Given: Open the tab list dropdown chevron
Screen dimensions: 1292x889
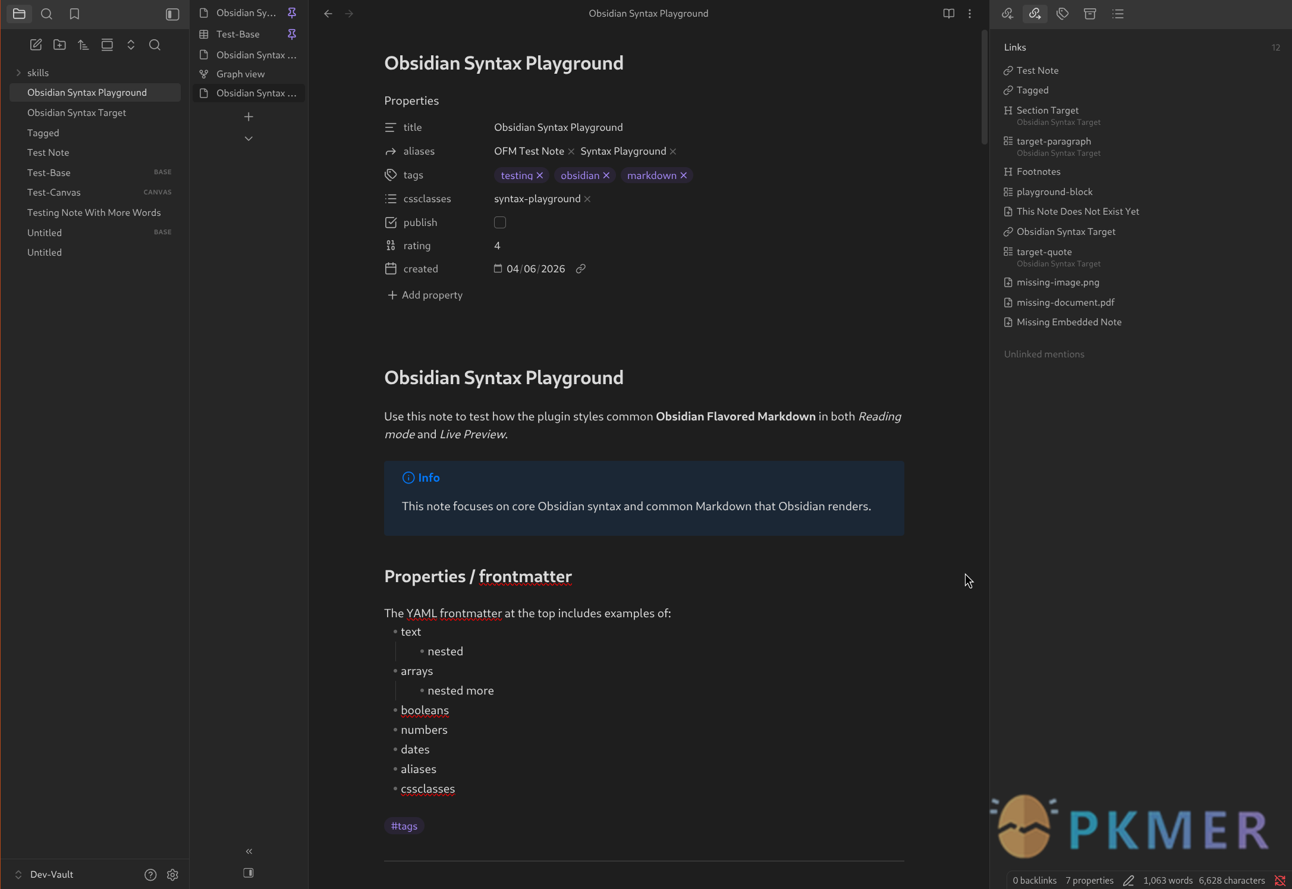Looking at the screenshot, I should pos(249,139).
